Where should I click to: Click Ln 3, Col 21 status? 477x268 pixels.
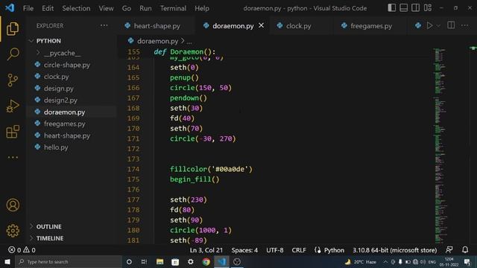[206, 250]
